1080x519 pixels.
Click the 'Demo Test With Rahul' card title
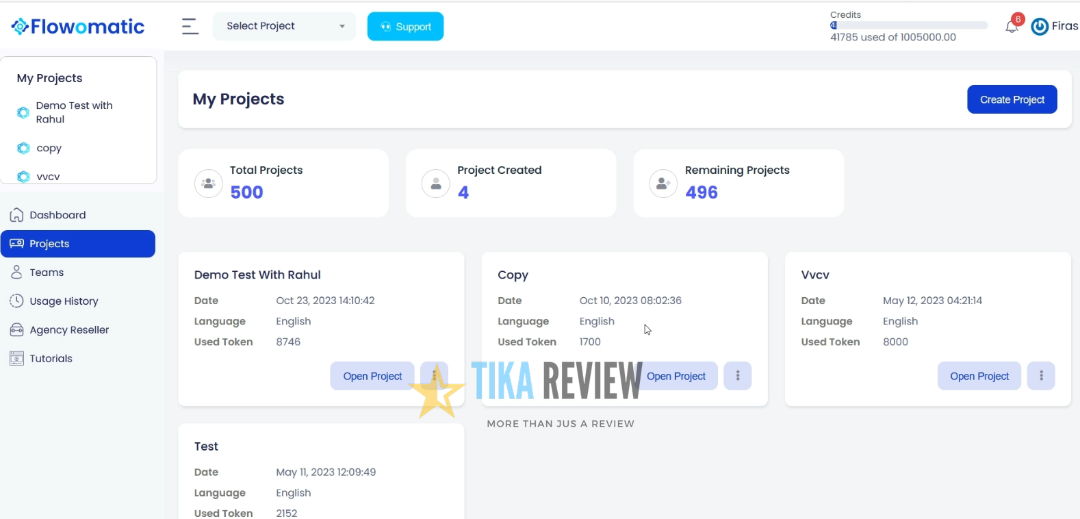tap(257, 275)
